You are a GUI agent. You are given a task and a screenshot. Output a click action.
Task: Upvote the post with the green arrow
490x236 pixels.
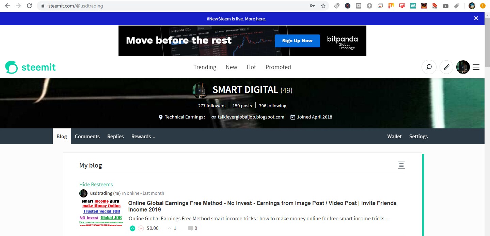[x=132, y=228]
